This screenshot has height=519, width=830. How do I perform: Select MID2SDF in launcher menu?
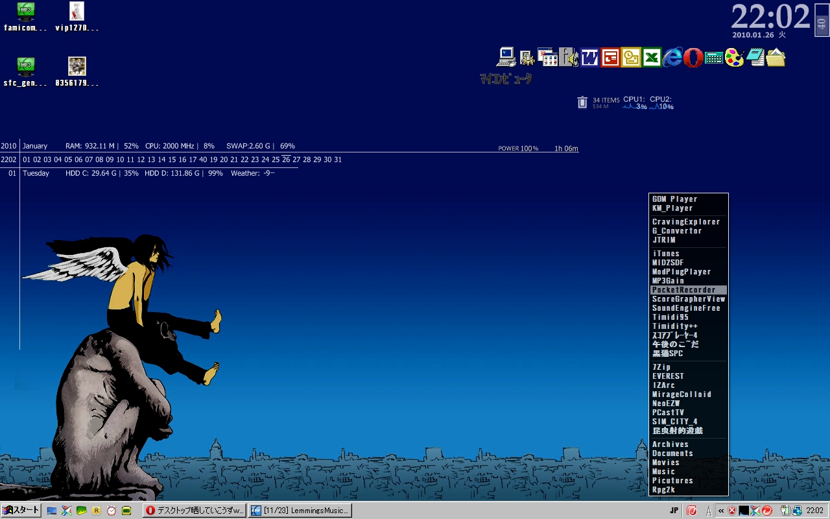pyautogui.click(x=689, y=263)
